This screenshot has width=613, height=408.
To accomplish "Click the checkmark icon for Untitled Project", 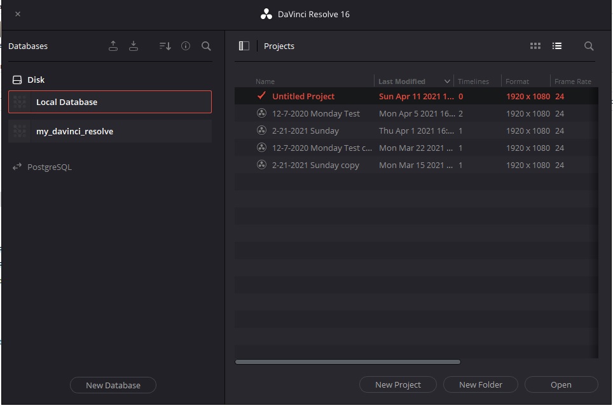I will (x=261, y=95).
